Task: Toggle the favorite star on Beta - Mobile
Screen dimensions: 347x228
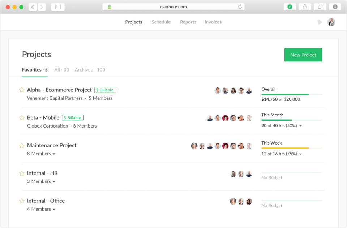Action: (x=21, y=117)
